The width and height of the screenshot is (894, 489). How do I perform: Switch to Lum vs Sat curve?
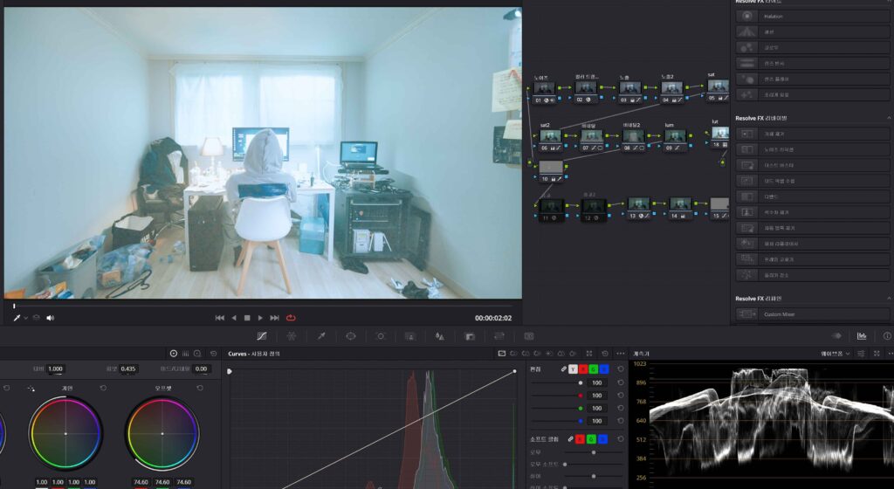(x=550, y=354)
